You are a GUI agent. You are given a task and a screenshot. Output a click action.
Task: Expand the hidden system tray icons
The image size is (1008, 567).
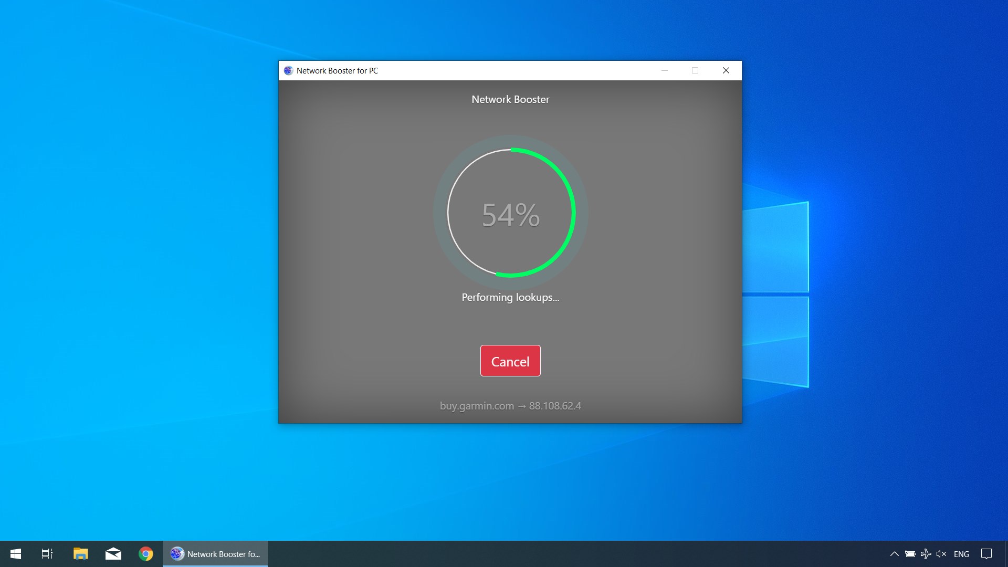point(894,554)
